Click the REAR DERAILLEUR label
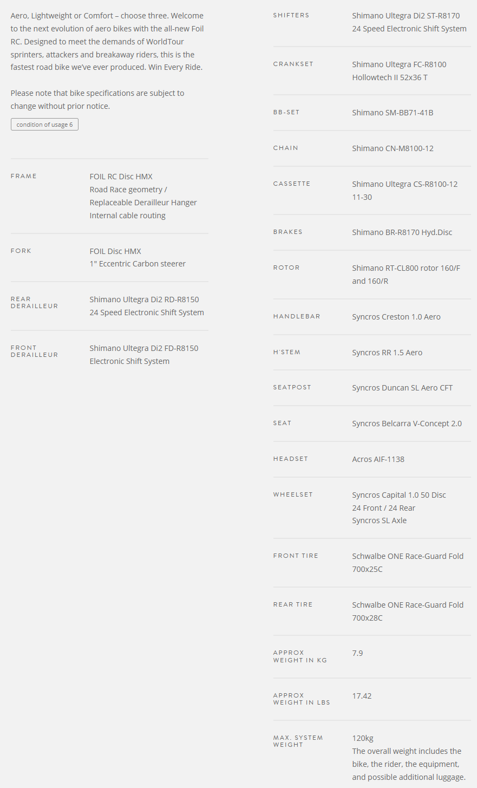477x788 pixels. tap(34, 303)
